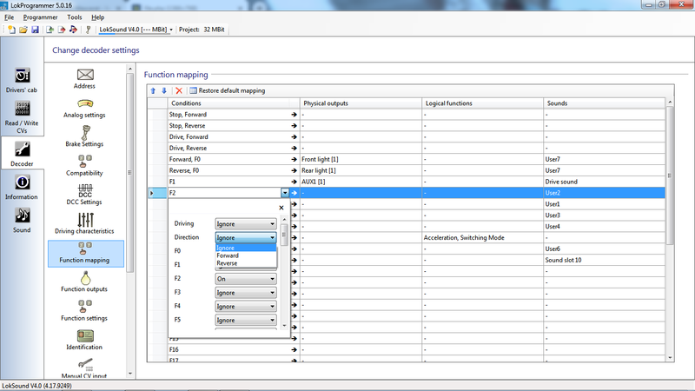Screen dimensions: 695x391
Task: Select the User2 sound cell
Action: point(605,193)
